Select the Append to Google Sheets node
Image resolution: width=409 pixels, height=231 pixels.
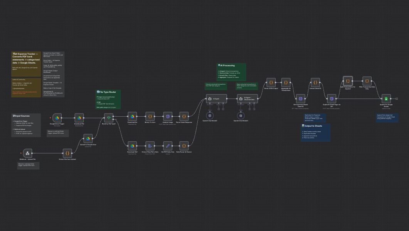[x=386, y=99]
